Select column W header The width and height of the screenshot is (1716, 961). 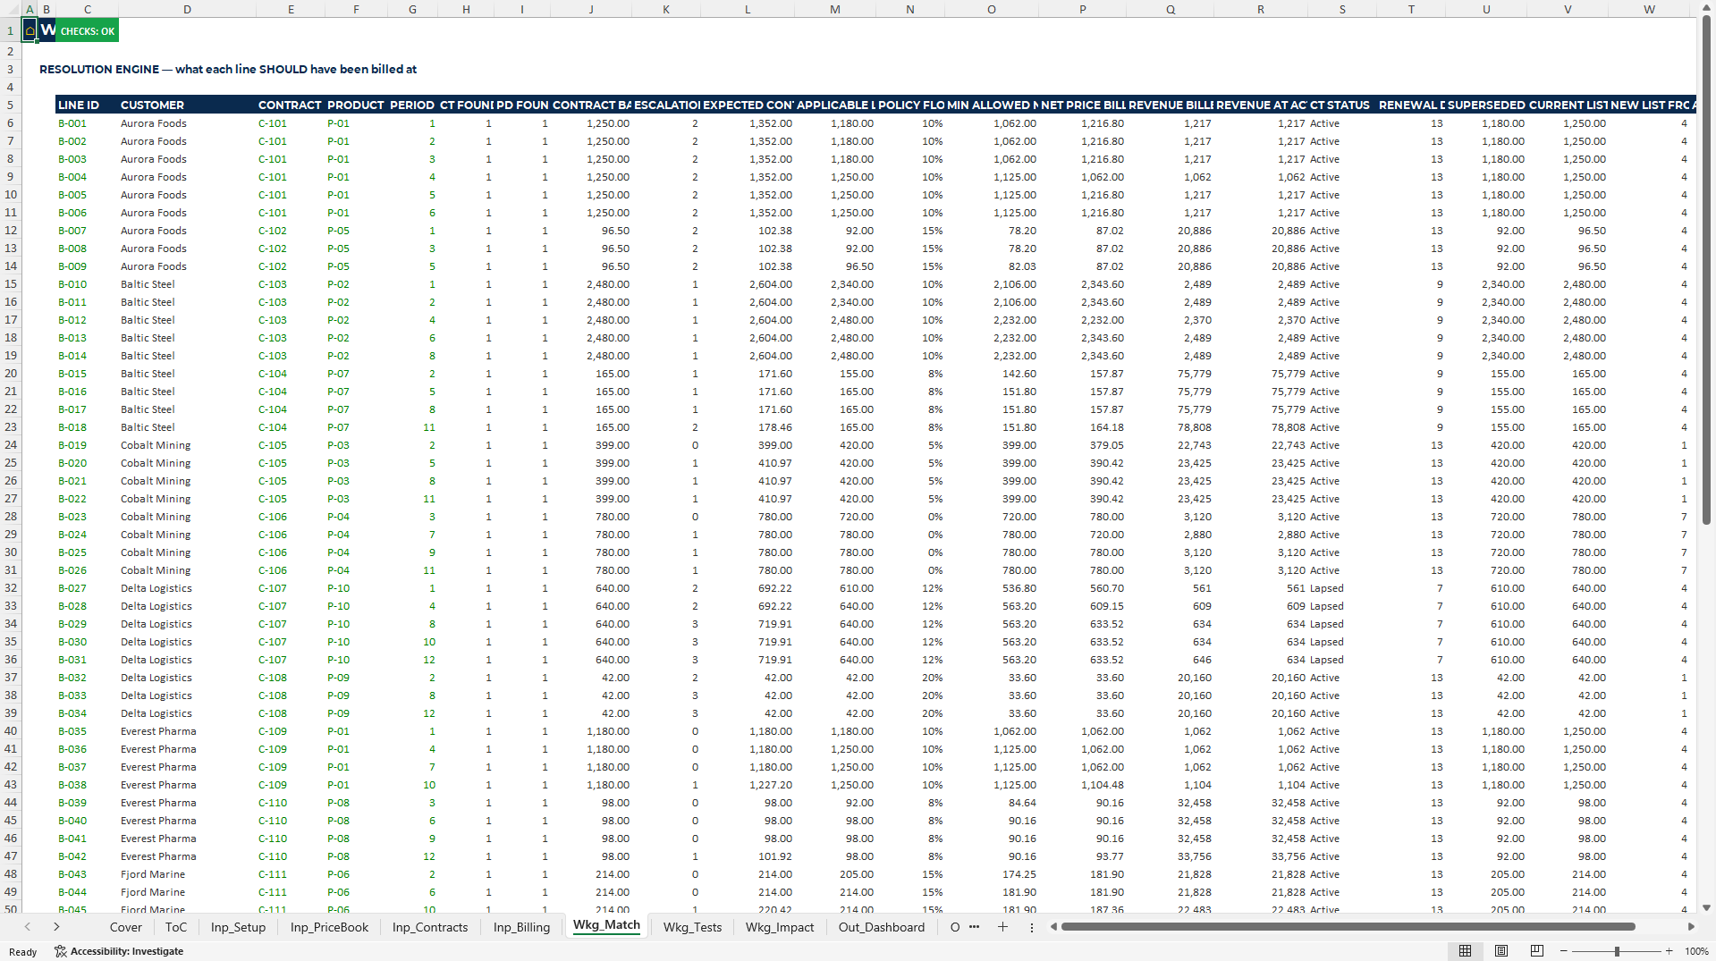coord(1648,9)
